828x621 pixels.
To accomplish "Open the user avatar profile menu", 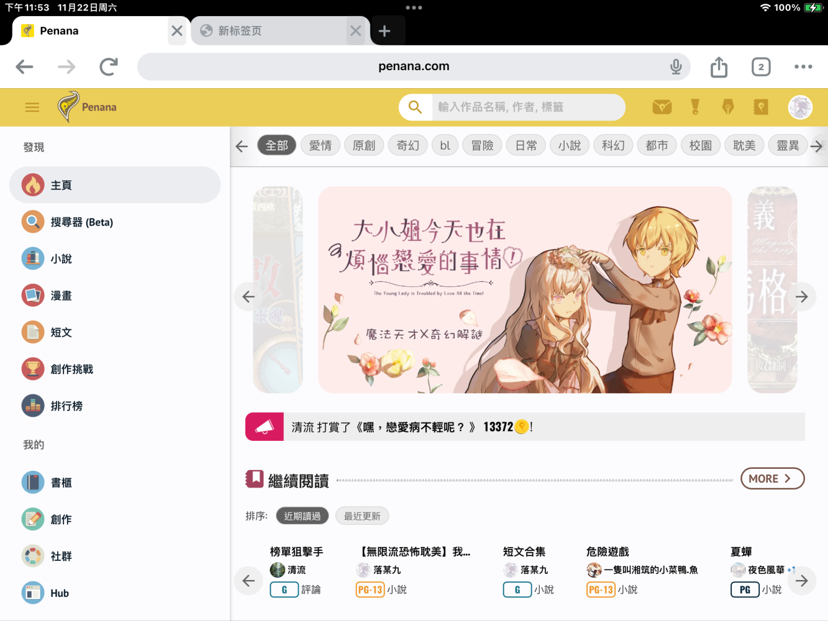I will 800,107.
